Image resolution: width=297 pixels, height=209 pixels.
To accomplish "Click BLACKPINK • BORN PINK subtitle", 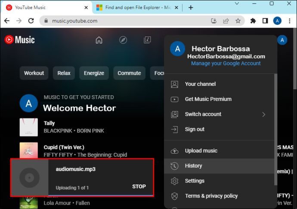I will click(x=74, y=131).
